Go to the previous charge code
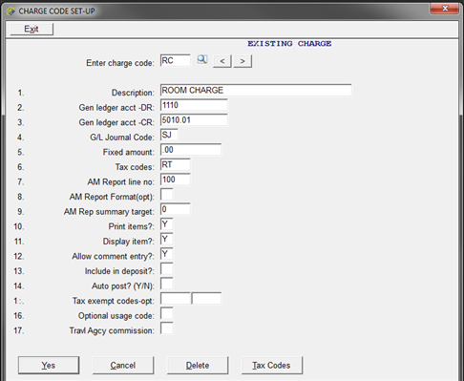This screenshot has width=464, height=381. (222, 61)
